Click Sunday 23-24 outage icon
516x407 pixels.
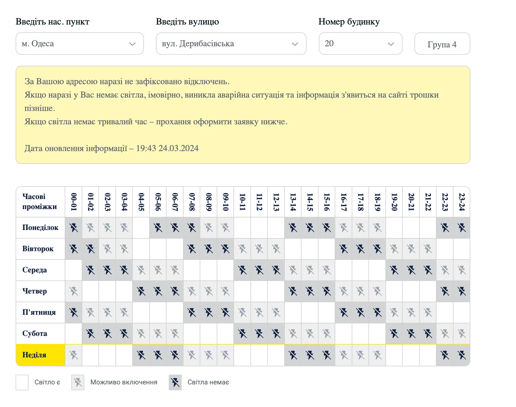coord(462,355)
